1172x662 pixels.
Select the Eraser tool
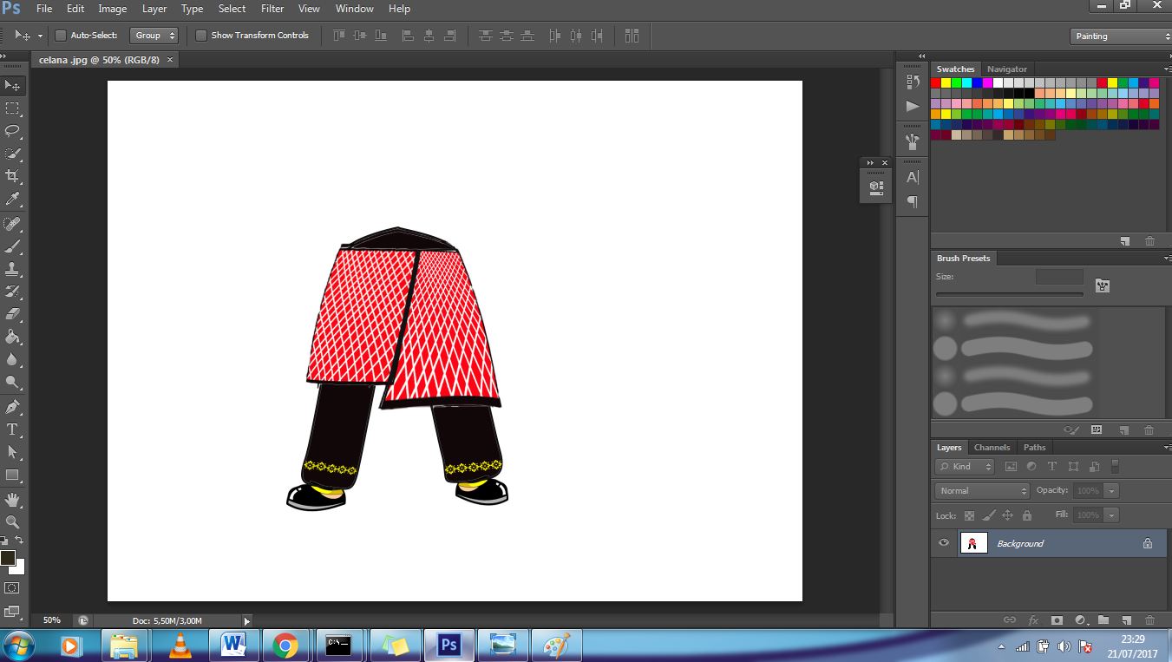(x=13, y=314)
